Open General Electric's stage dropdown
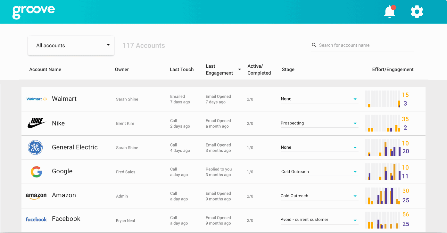Screen dimensions: 447x233 click(x=319, y=147)
